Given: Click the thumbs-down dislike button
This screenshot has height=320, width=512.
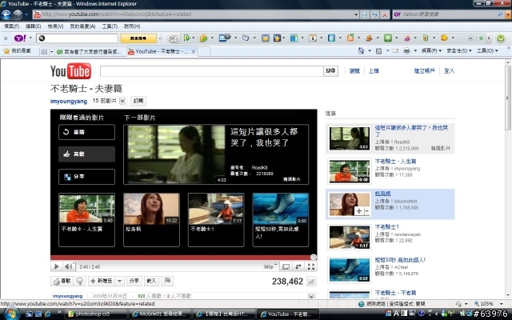Looking at the screenshot, I should coord(79,281).
